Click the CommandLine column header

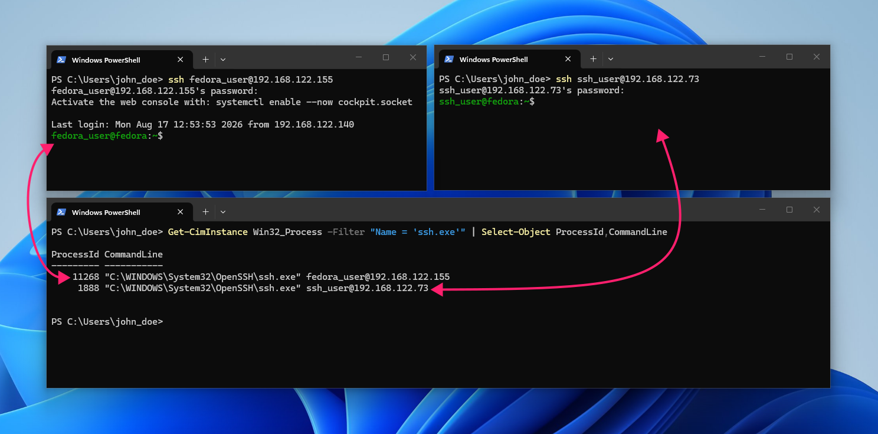[x=133, y=254]
